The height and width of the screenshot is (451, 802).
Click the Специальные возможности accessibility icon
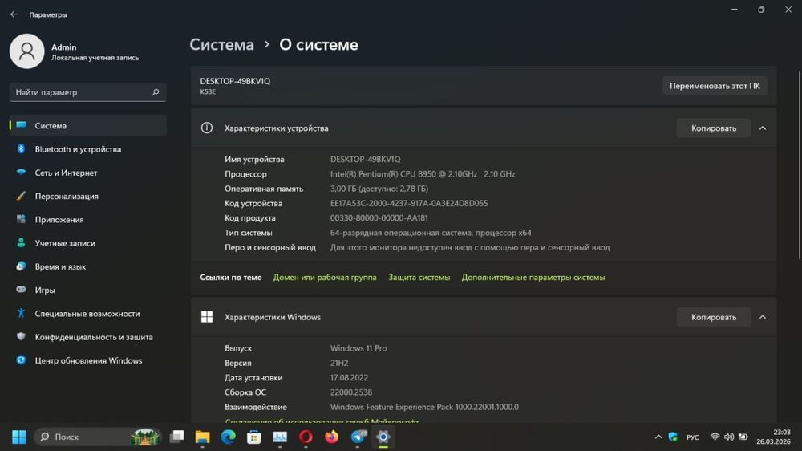point(21,313)
